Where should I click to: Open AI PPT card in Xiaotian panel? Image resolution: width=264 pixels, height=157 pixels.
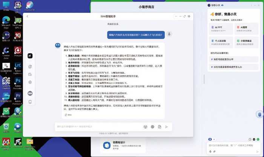(x=221, y=29)
